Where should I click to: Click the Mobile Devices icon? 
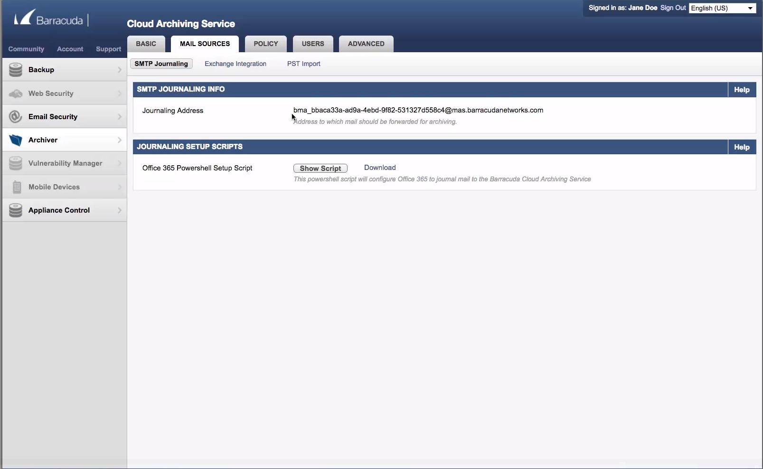click(x=17, y=187)
